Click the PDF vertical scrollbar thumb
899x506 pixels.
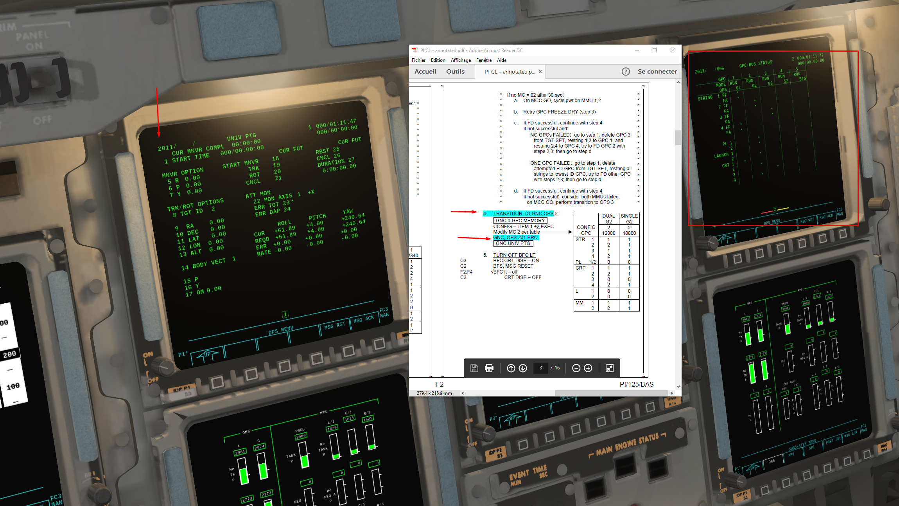[678, 137]
